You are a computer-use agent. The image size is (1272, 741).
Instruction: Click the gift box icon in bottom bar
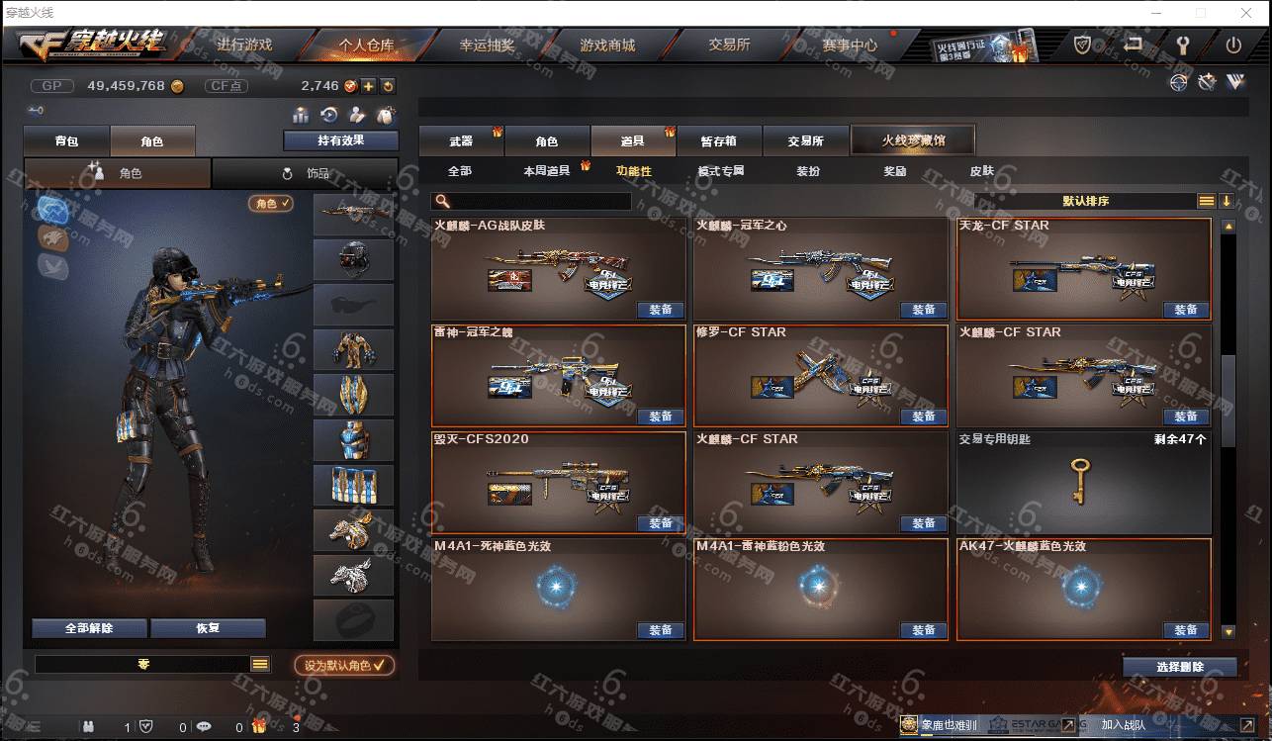tap(258, 726)
